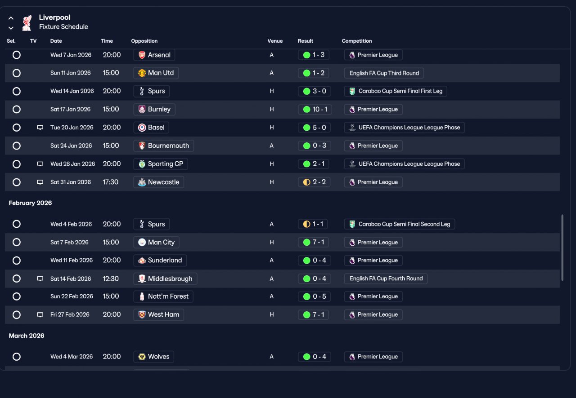
Task: Click the TV icon on the Middlesbrough fixture
Action: click(x=40, y=279)
